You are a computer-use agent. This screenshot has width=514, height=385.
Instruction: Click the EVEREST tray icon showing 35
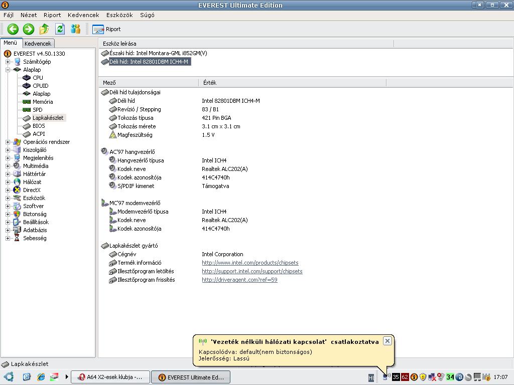pyautogui.click(x=396, y=377)
